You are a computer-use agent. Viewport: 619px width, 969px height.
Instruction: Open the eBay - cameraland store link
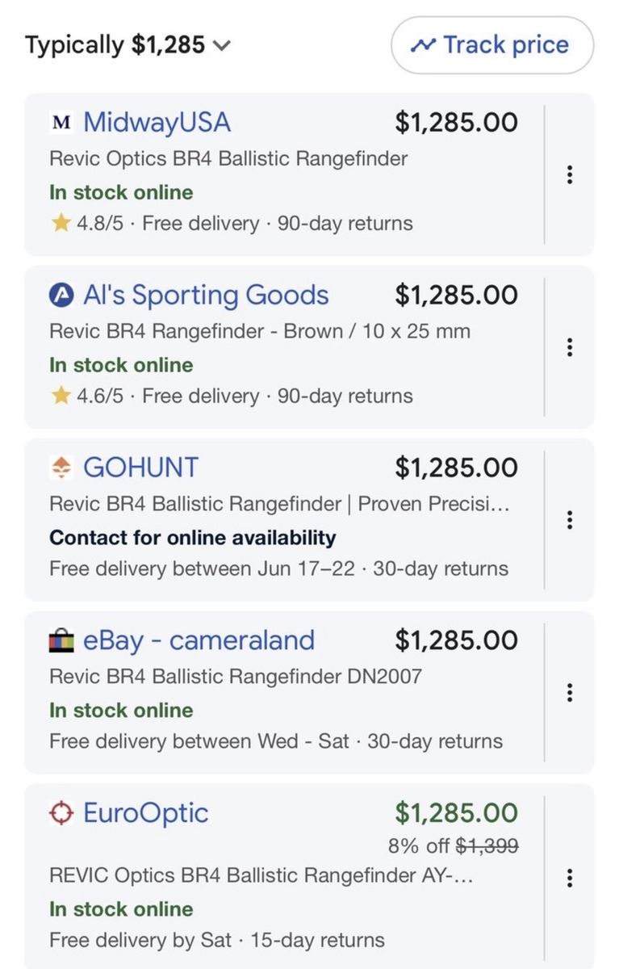point(199,640)
